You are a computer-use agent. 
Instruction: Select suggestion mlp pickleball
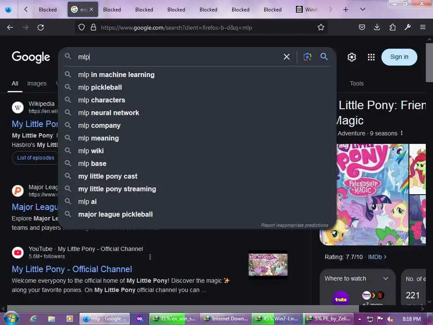click(x=197, y=87)
